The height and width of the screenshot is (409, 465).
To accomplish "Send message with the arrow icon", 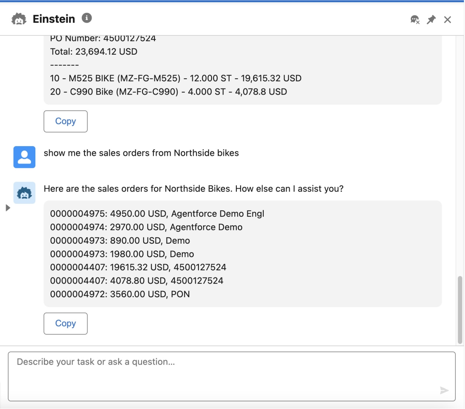I will pos(444,390).
